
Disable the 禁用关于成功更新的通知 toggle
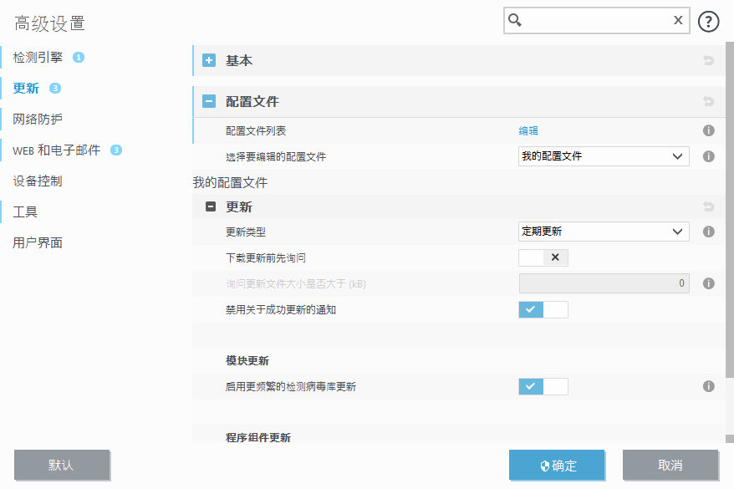coord(544,309)
